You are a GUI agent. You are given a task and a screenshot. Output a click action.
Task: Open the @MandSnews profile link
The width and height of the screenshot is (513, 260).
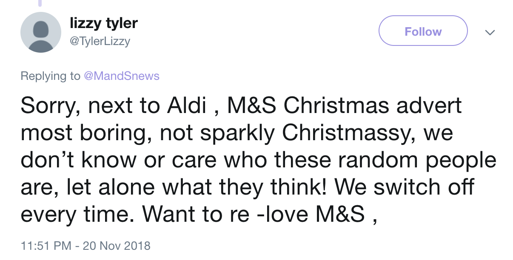[121, 76]
